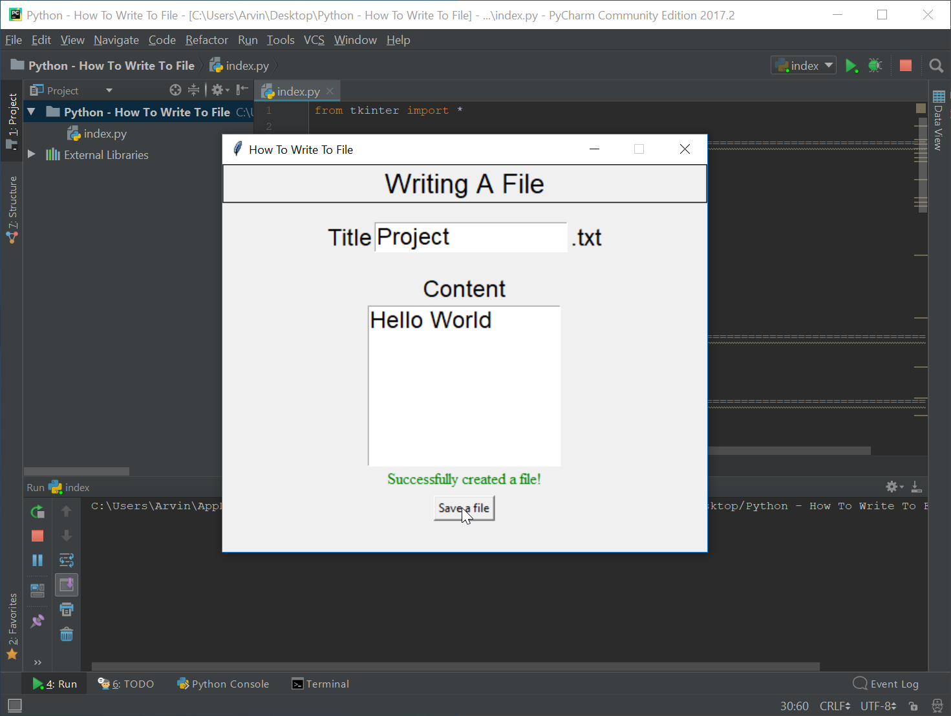Expand the External Libraries tree node
The image size is (951, 716).
pos(31,155)
